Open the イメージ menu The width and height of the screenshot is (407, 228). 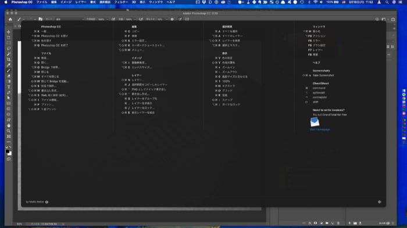pos(66,2)
